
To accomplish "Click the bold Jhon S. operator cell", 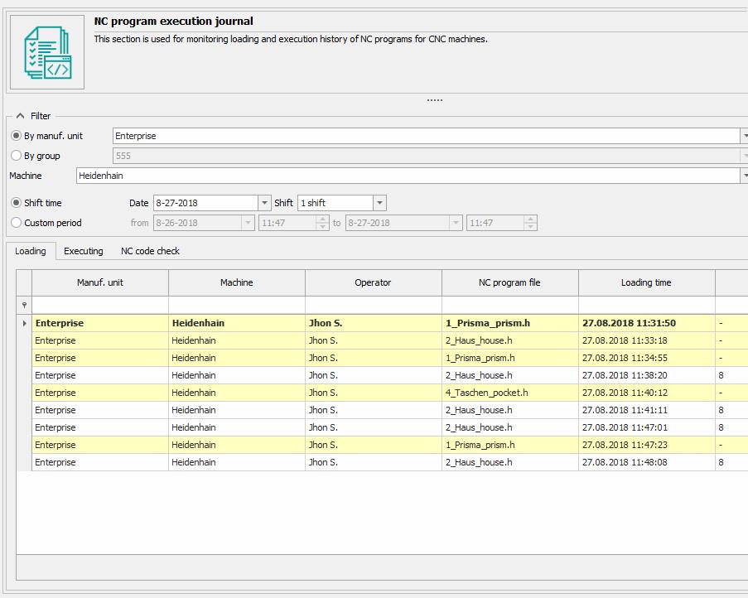I will (x=373, y=323).
